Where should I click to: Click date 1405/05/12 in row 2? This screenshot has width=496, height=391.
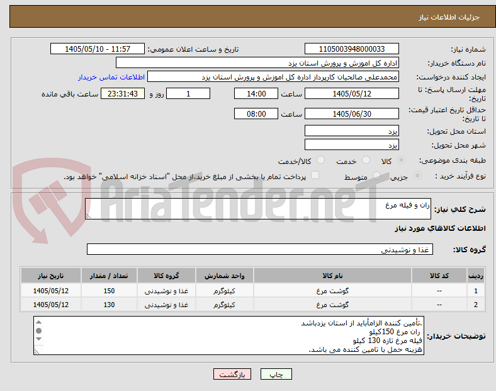click(51, 305)
